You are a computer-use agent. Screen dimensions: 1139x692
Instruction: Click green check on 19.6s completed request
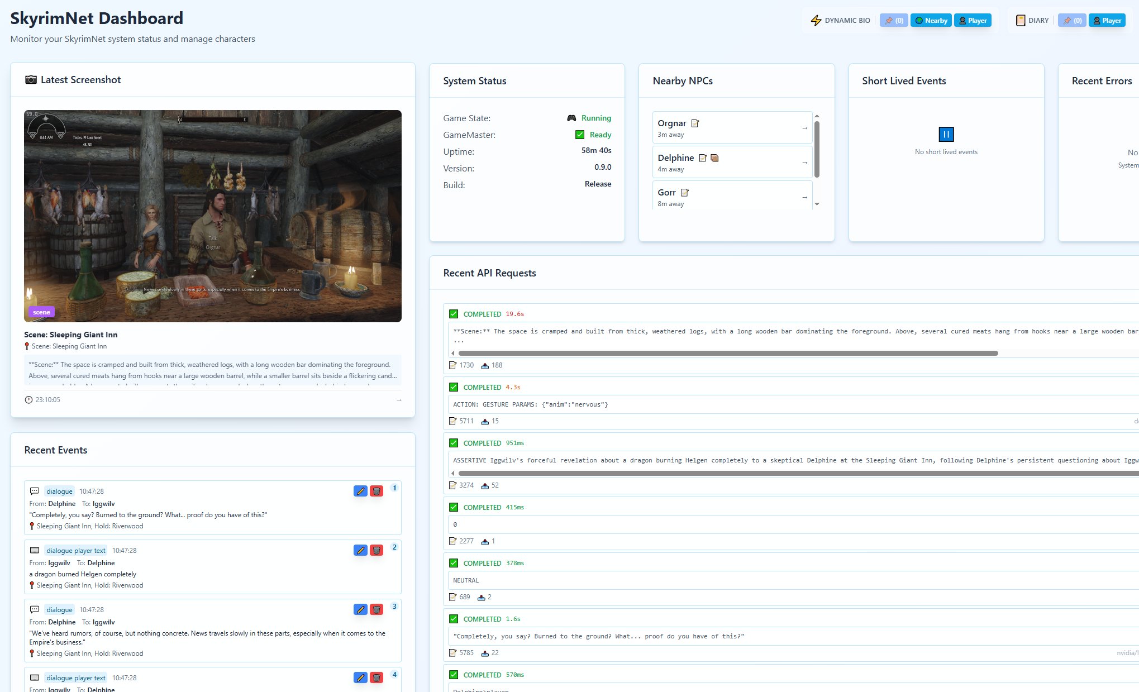pos(454,314)
